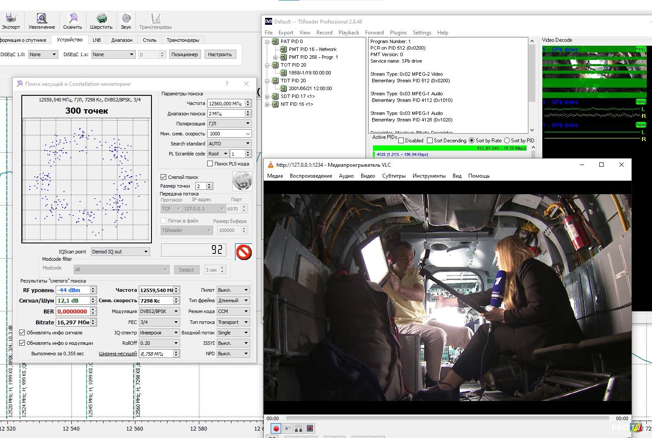Image resolution: width=652 pixels, height=438 pixels.
Task: Stop the carrier search with red prohibition icon
Action: [x=243, y=252]
